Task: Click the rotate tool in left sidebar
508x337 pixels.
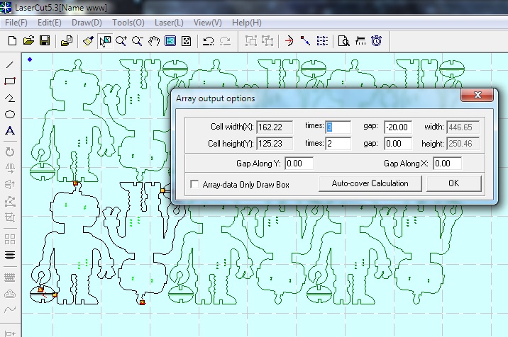Action: [10, 152]
